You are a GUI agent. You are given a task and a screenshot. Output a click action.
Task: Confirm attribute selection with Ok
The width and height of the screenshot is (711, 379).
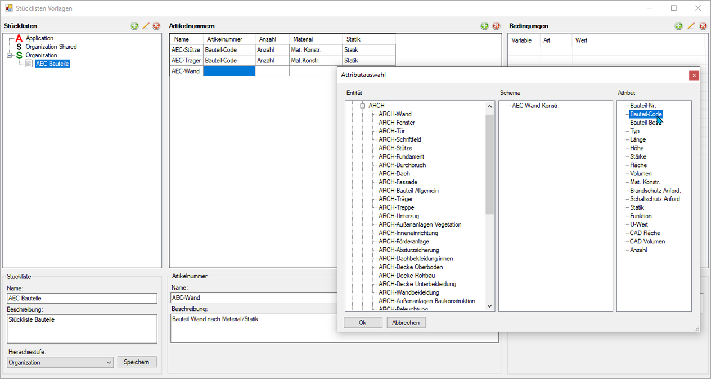[x=363, y=323]
